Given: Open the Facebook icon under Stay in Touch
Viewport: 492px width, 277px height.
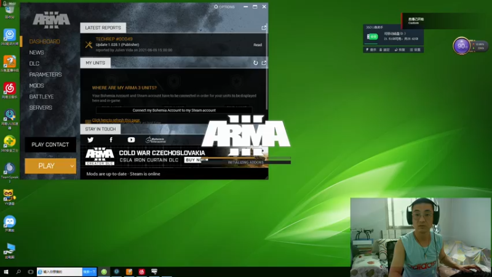Looking at the screenshot, I should pyautogui.click(x=111, y=140).
